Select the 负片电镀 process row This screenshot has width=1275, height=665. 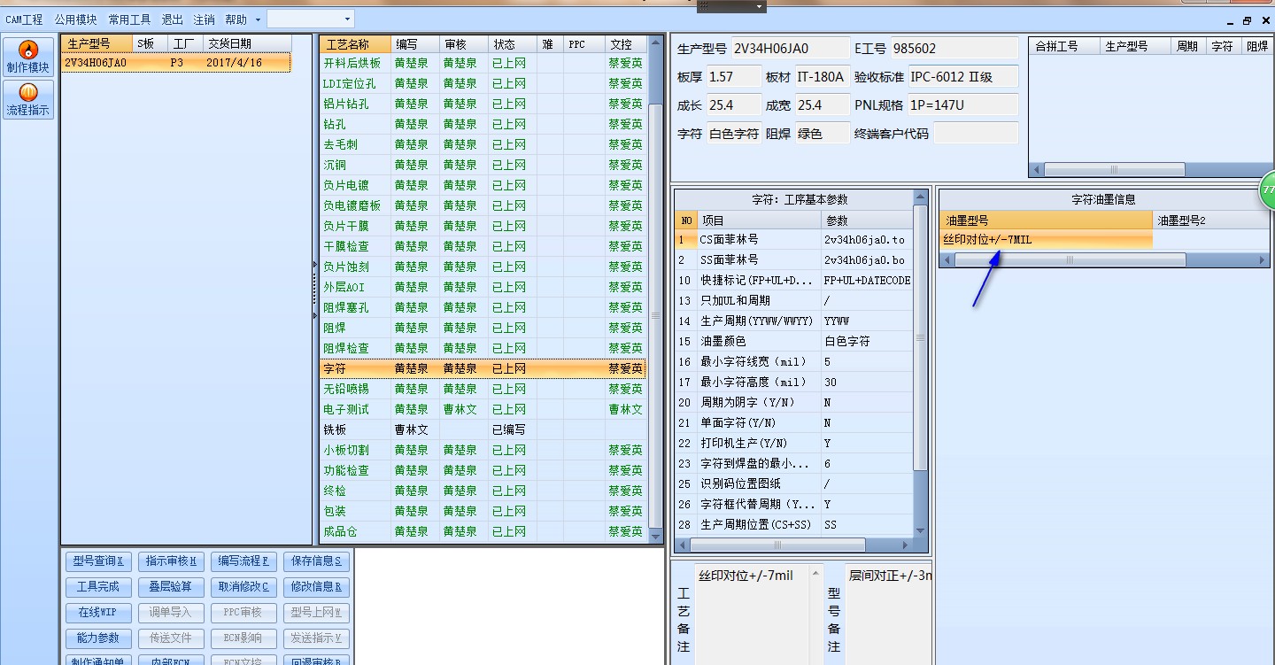tap(483, 185)
